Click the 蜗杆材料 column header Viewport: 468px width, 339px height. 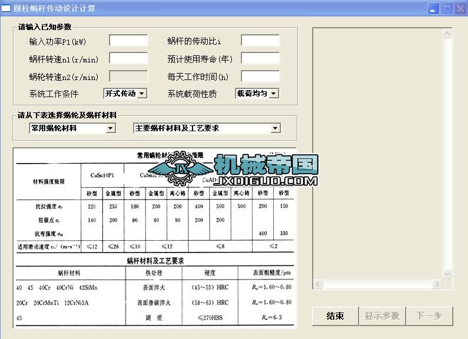[x=69, y=273]
